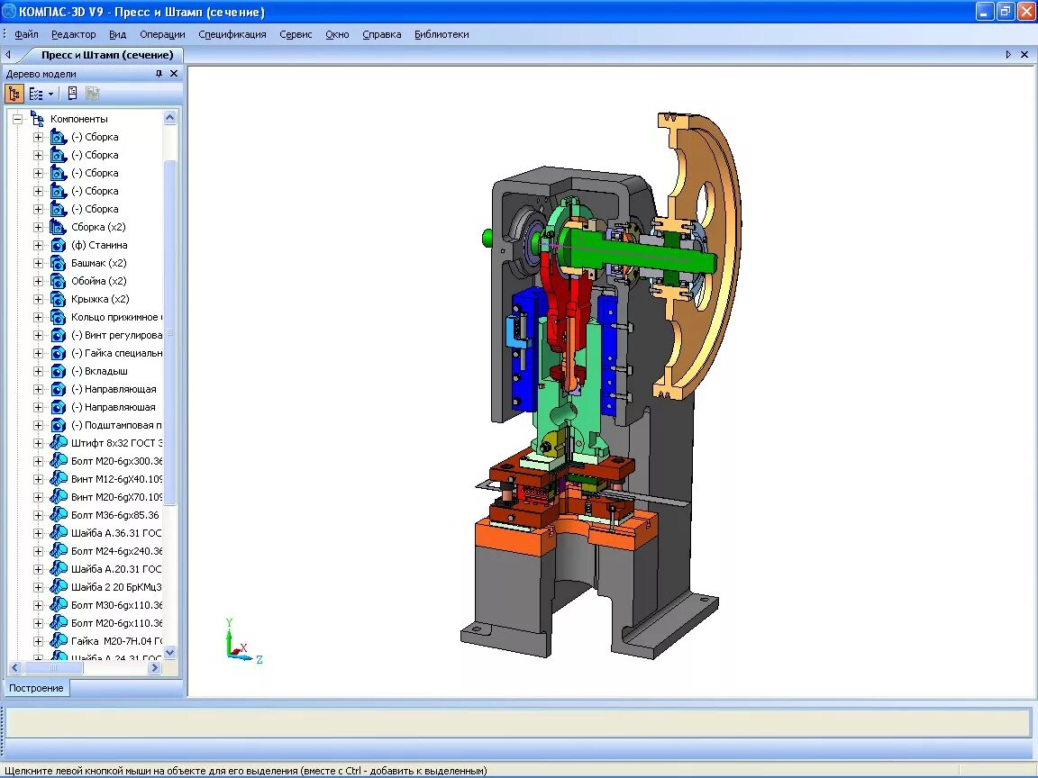Click the document page icon in tree toolbar
This screenshot has height=778, width=1038.
click(72, 94)
